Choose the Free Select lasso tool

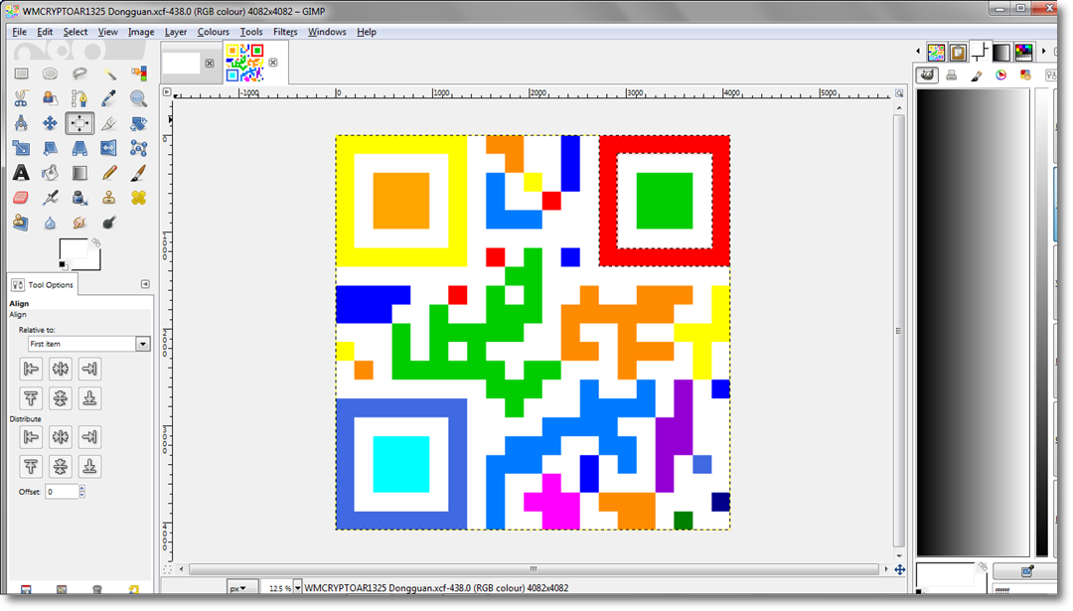coord(79,74)
